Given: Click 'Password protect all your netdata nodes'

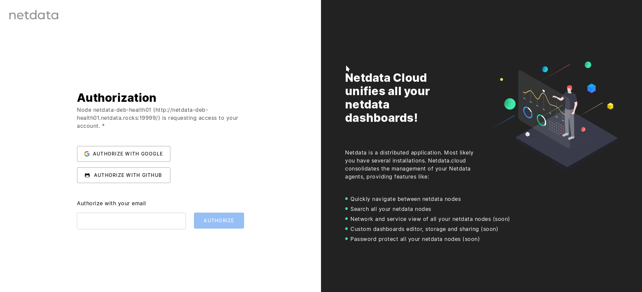Looking at the screenshot, I should (415, 239).
